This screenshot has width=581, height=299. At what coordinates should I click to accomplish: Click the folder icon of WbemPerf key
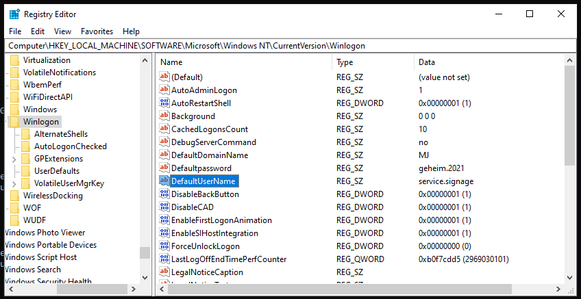[x=14, y=85]
